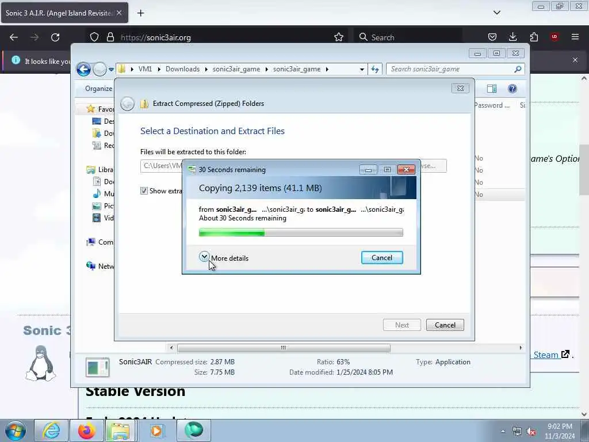Click Explorer back navigation arrow
This screenshot has height=442, width=589.
84,69
